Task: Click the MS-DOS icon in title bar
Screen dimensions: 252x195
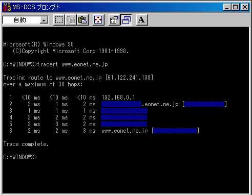Action: pyautogui.click(x=7, y=7)
